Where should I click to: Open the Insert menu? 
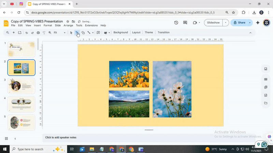pyautogui.click(x=37, y=26)
